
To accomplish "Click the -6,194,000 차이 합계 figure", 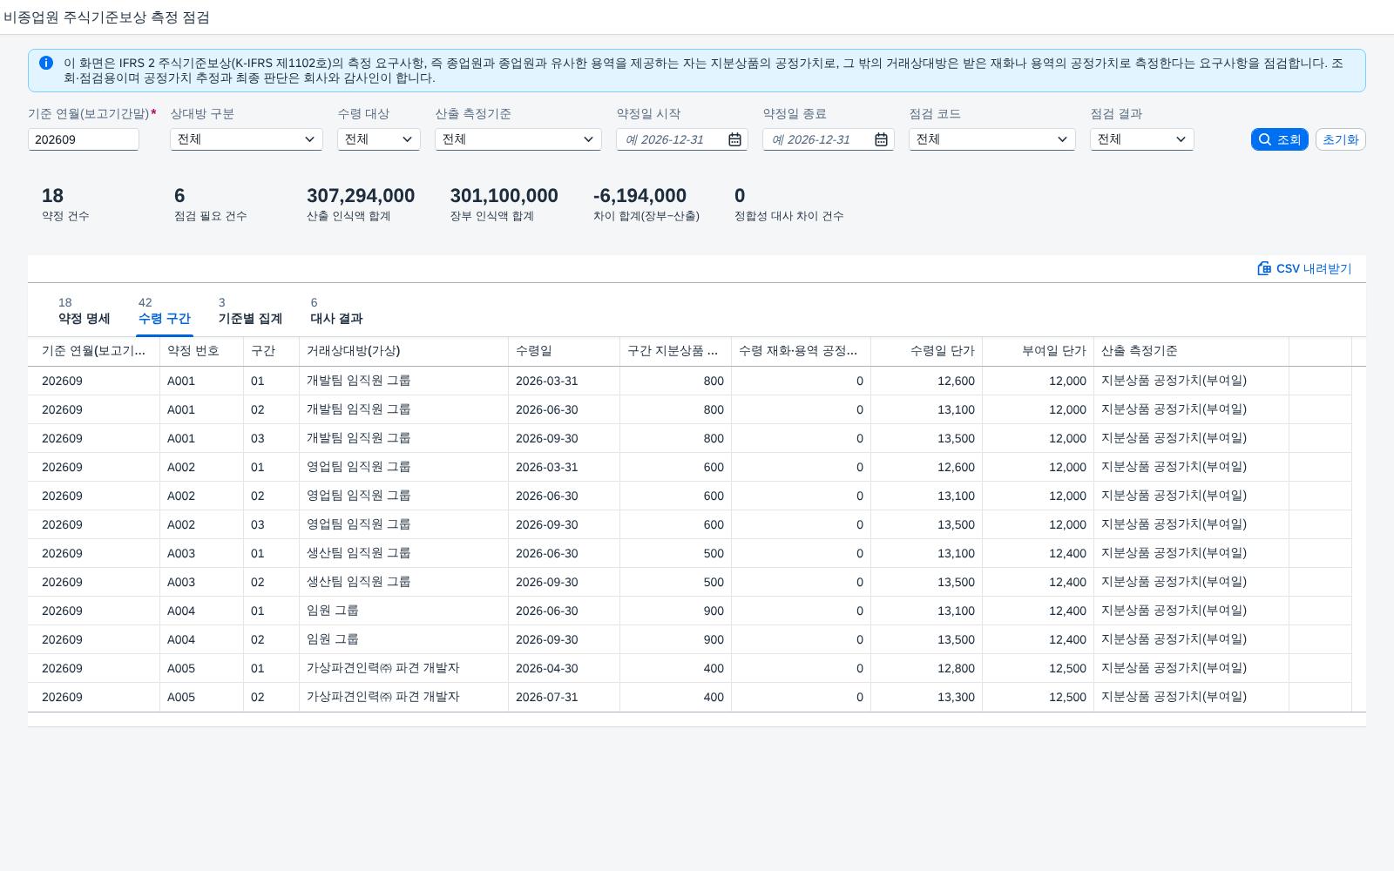I will click(x=639, y=196).
